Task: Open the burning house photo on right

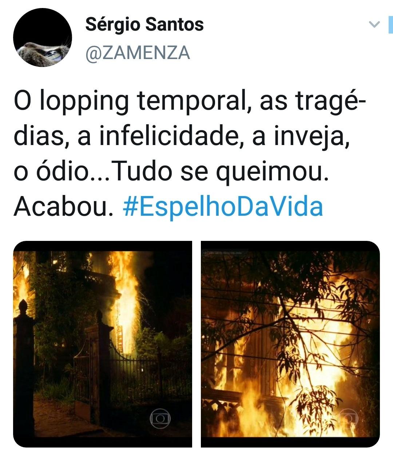Action: 290,344
